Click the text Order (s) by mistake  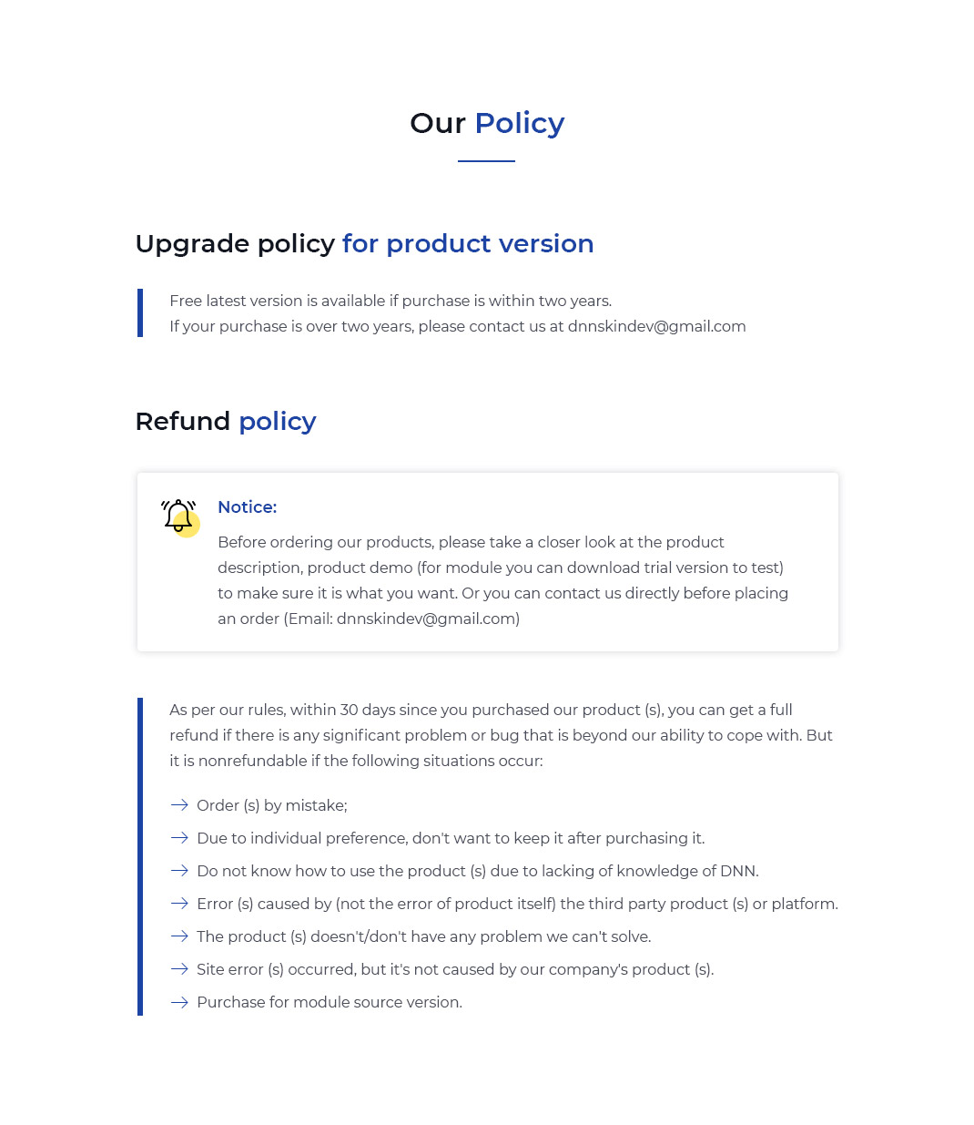[271, 805]
